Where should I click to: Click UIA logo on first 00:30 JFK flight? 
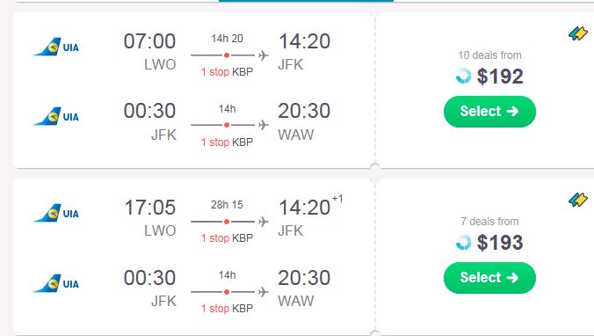click(x=56, y=116)
